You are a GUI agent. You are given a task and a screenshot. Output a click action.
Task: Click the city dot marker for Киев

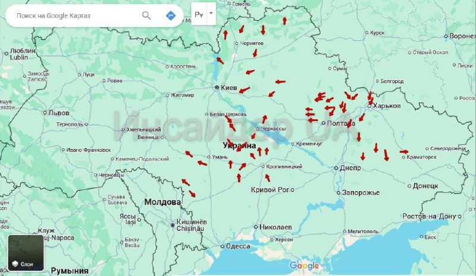click(217, 87)
